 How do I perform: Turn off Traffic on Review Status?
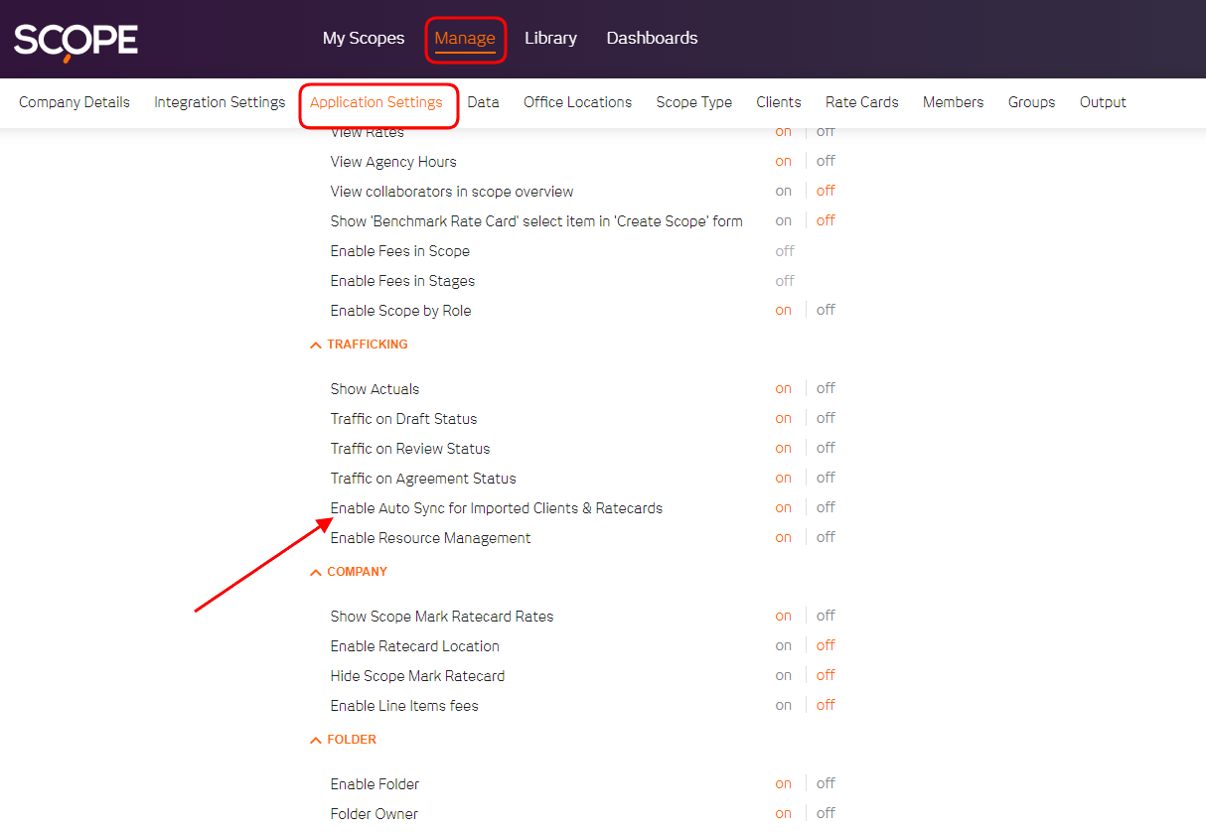(x=826, y=448)
